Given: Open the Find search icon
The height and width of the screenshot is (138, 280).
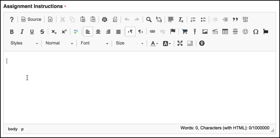Looking at the screenshot, I should tap(149, 19).
